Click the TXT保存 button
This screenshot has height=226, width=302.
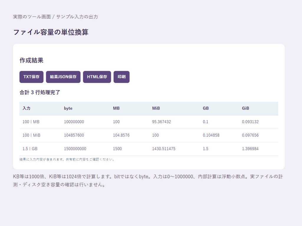(31, 77)
